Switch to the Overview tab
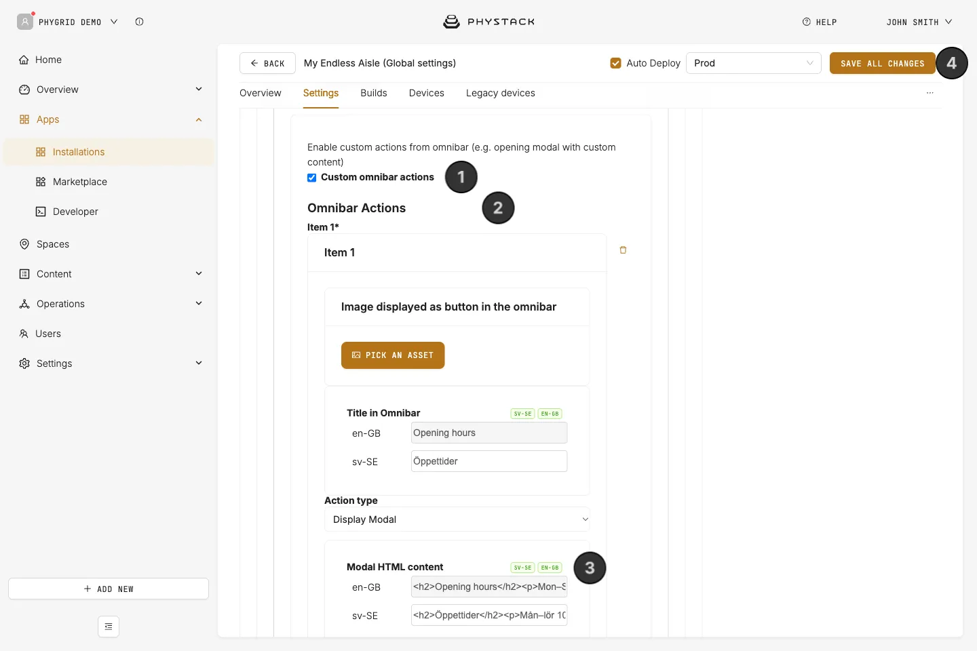 tap(261, 93)
